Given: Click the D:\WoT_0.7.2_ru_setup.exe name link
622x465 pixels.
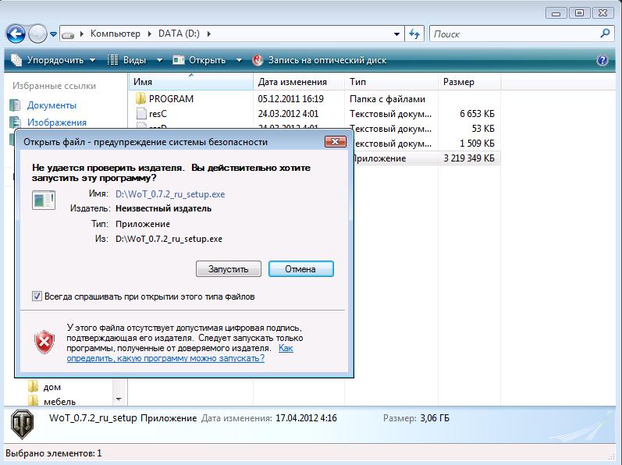Looking at the screenshot, I should [x=170, y=194].
